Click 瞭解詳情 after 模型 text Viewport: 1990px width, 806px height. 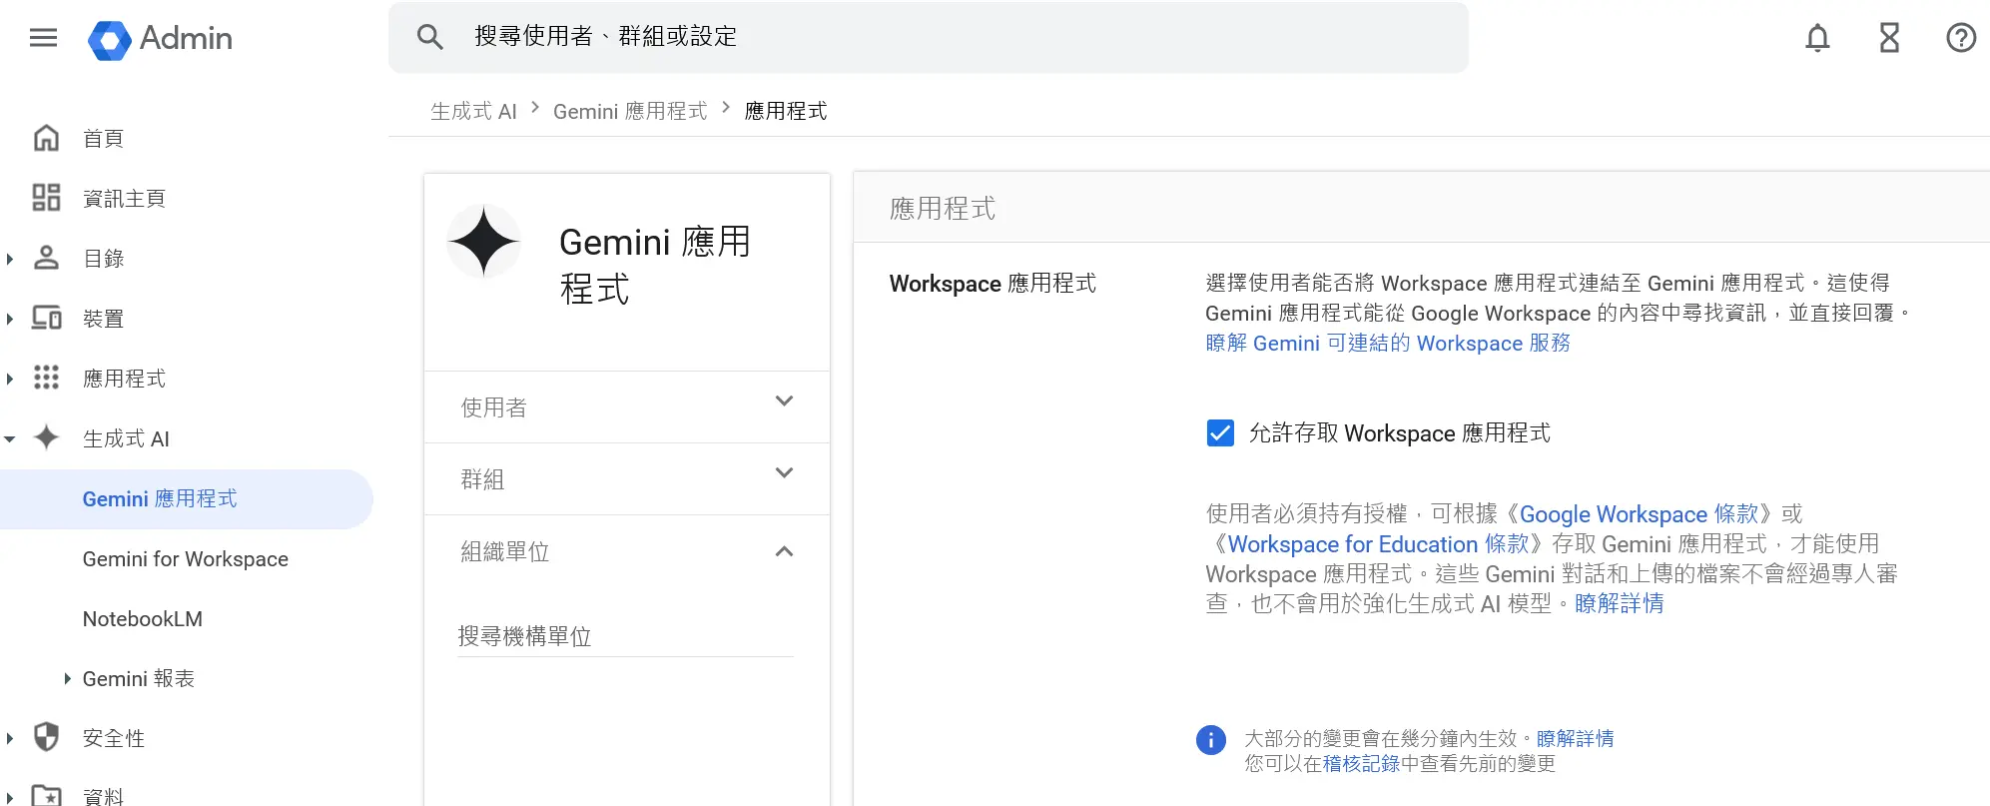point(1619,604)
